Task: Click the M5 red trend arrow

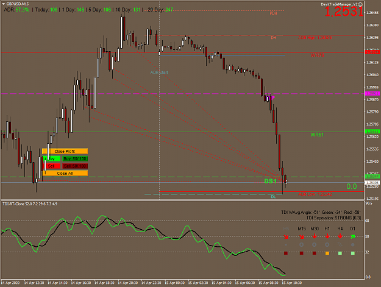Action: (x=286, y=236)
